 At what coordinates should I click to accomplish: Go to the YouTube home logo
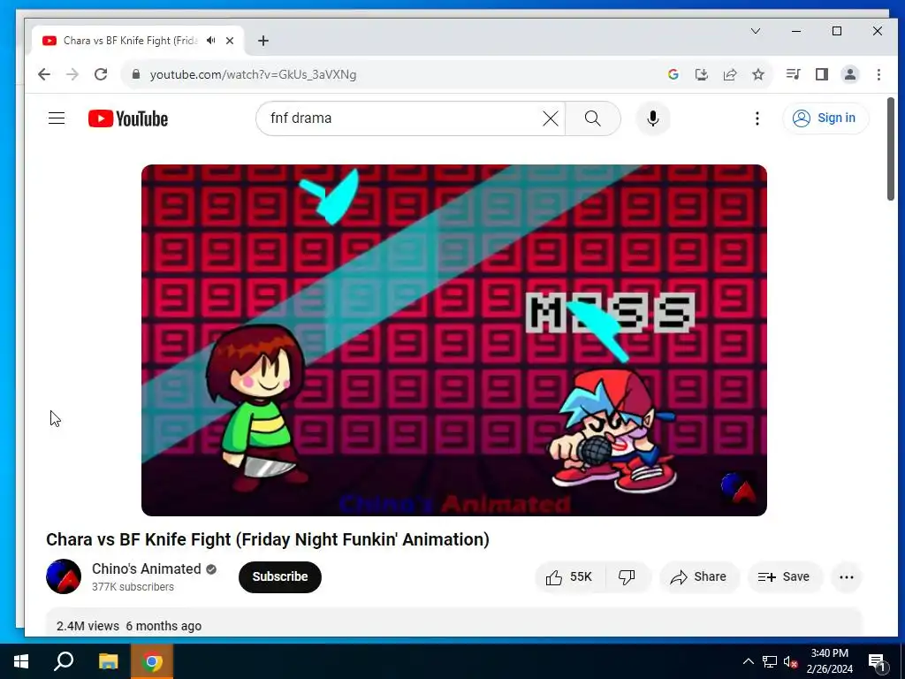128,119
